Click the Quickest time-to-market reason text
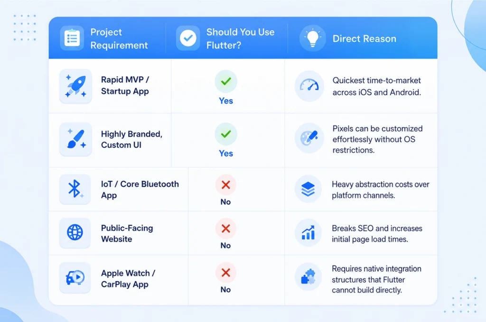The image size is (486, 322). click(x=377, y=86)
